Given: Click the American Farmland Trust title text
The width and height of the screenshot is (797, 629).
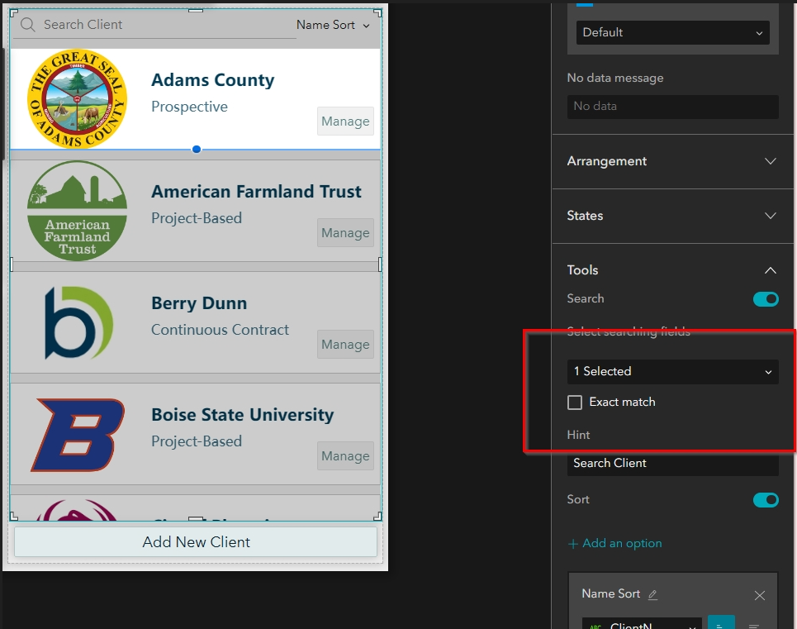Looking at the screenshot, I should click(256, 191).
